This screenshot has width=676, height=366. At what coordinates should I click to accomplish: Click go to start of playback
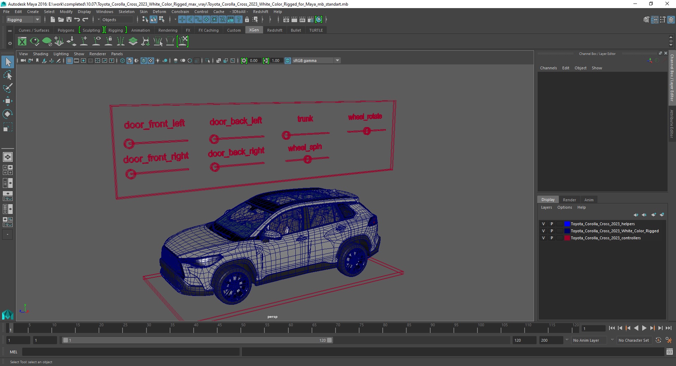pyautogui.click(x=612, y=328)
